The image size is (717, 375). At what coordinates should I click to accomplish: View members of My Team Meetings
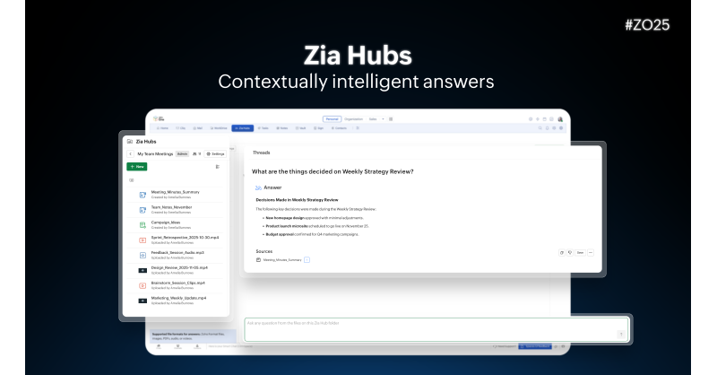pos(197,153)
